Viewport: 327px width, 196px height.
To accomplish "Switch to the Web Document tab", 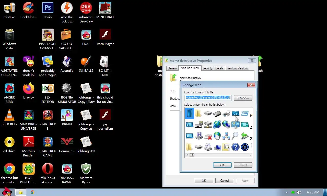I will coord(190,68).
